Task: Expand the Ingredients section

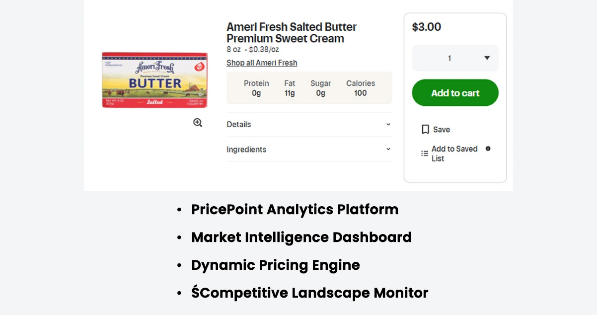Action: click(309, 149)
